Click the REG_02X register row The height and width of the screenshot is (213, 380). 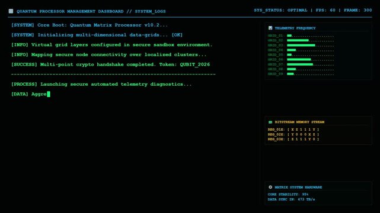point(293,134)
